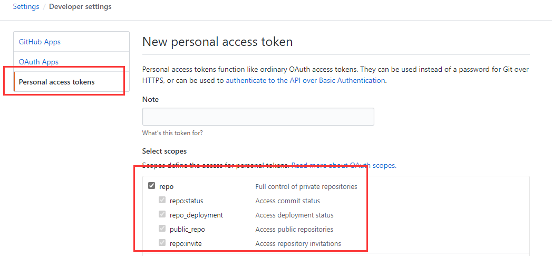Toggle the repo:invite checkbox
Viewport: 552px width, 256px height.
pyautogui.click(x=162, y=243)
